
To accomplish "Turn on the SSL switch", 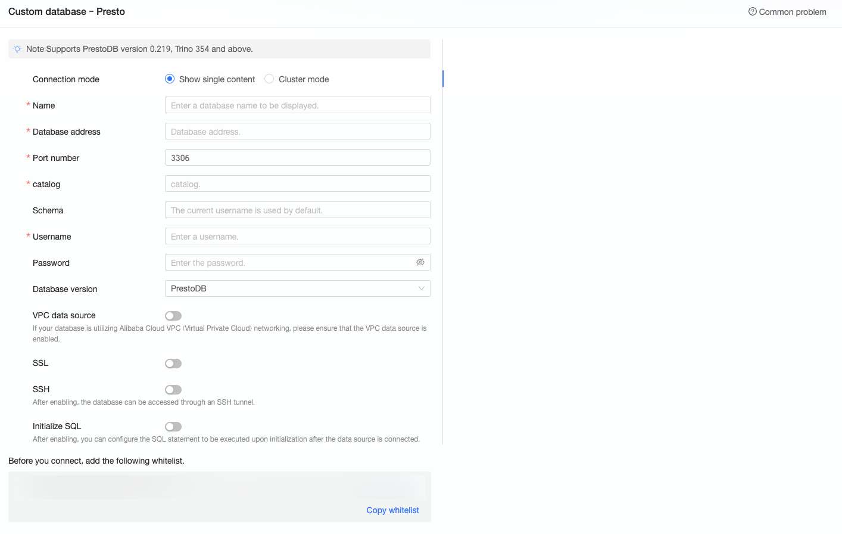I will [173, 364].
